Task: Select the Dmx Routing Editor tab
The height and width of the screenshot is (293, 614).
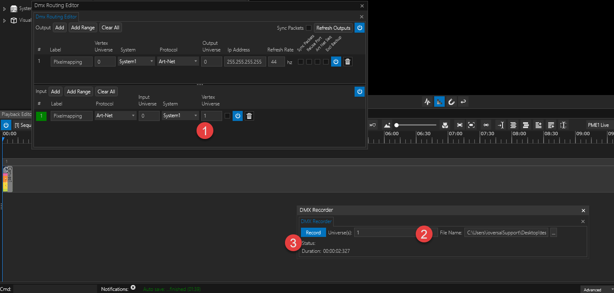Action: click(56, 17)
